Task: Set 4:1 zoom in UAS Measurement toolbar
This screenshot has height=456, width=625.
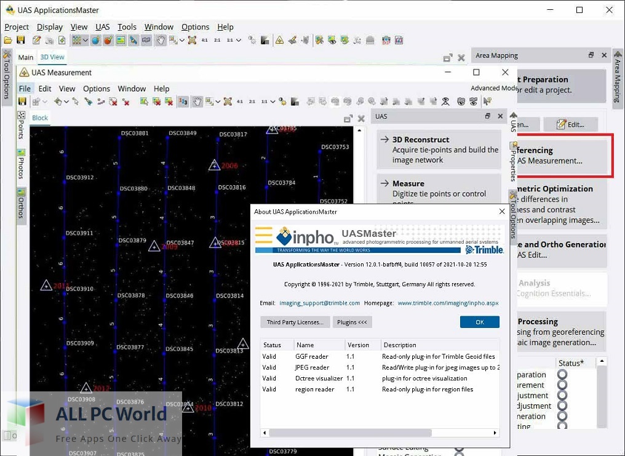Action: 239,102
